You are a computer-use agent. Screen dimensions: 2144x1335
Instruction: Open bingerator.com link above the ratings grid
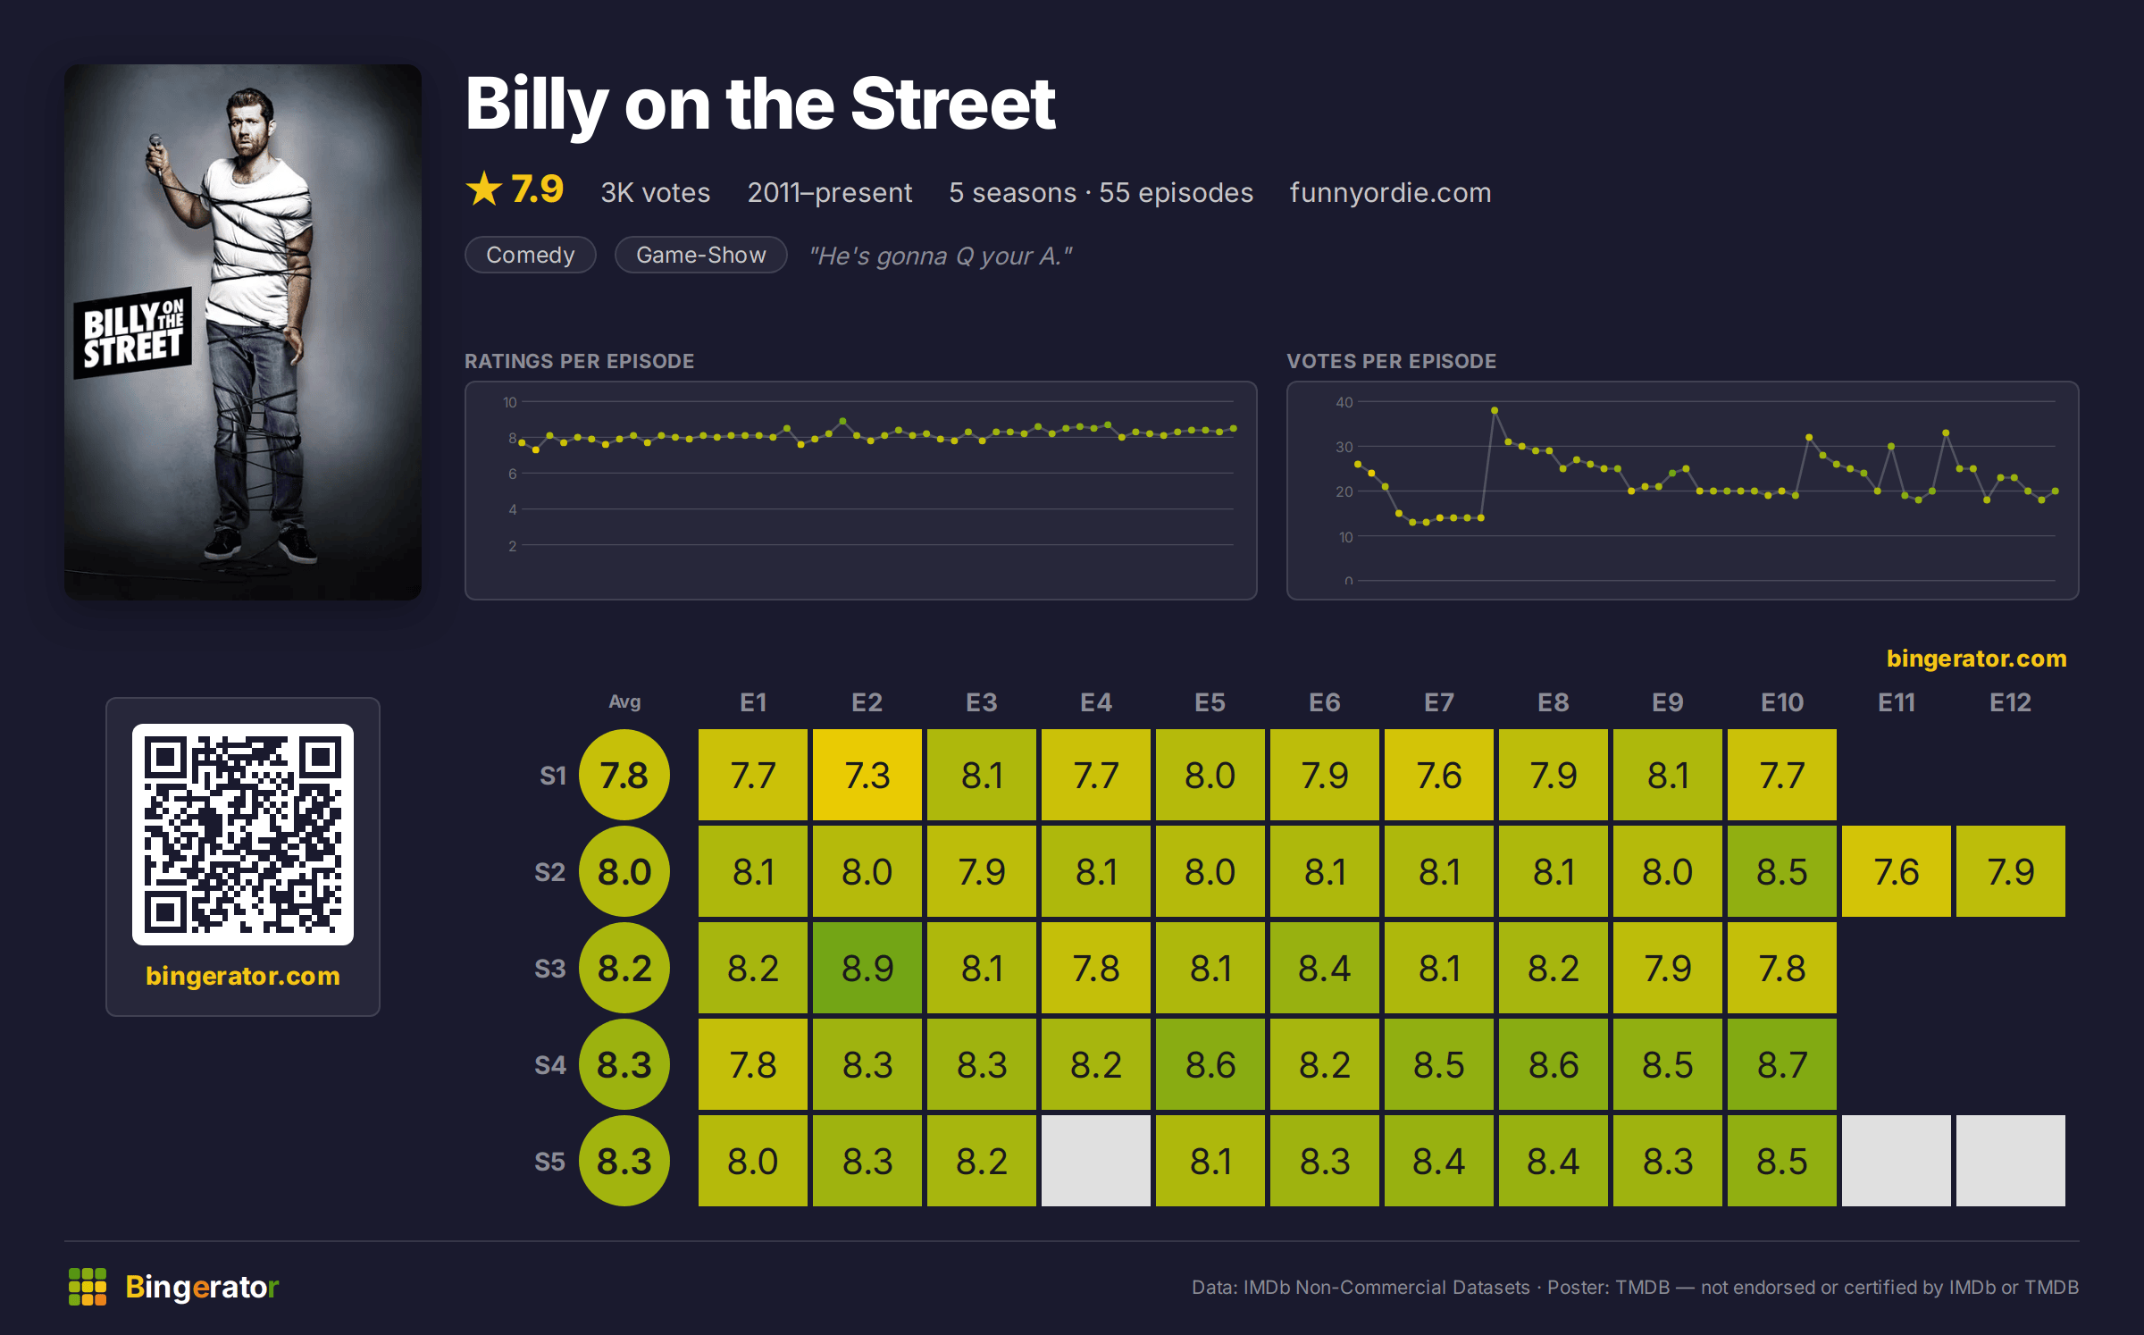(x=1976, y=659)
